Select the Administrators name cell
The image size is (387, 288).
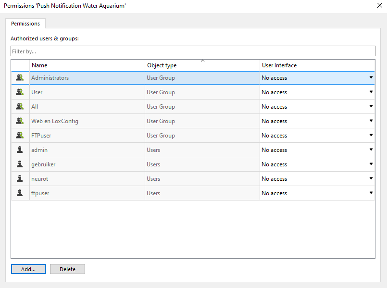(x=87, y=78)
